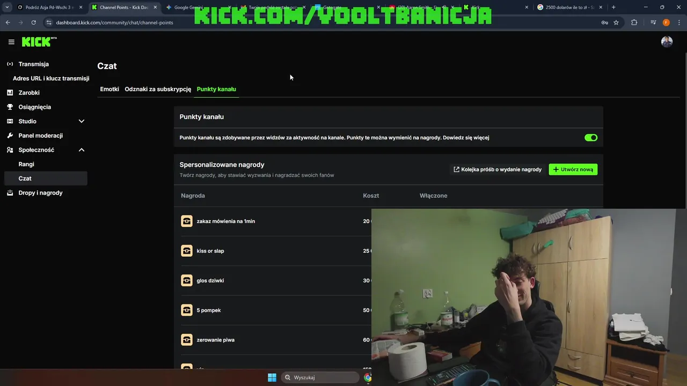Open a new browser tab with plus

click(x=613, y=7)
